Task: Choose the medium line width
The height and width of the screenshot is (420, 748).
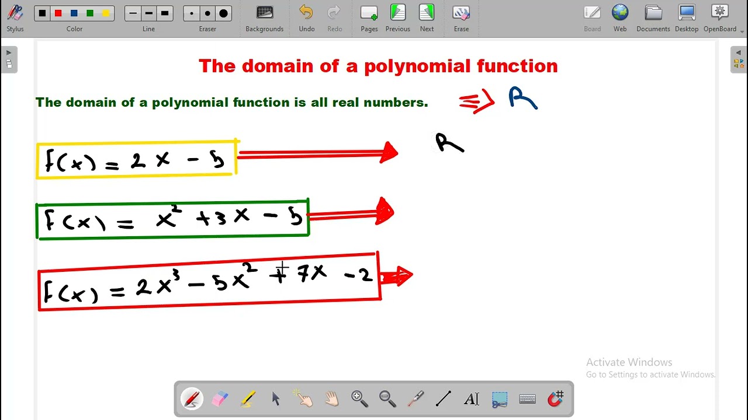Action: point(149,13)
